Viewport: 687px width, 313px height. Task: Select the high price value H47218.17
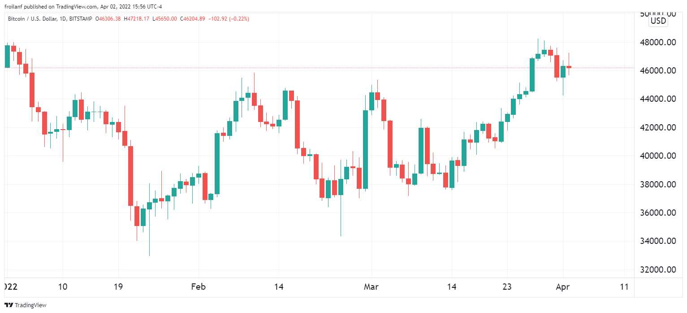tap(137, 19)
